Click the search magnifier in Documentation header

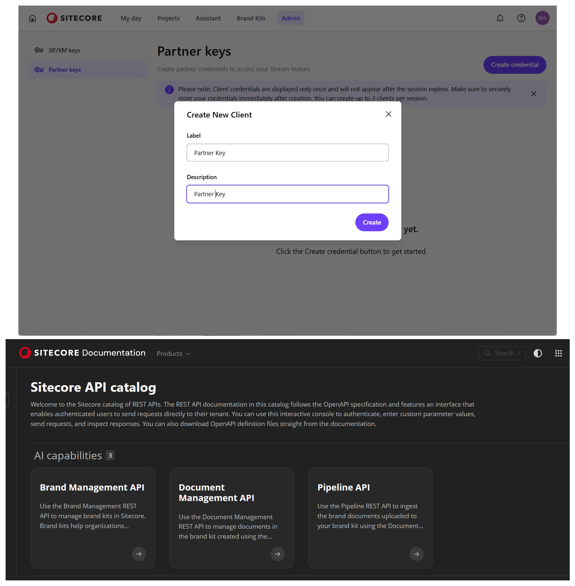coord(488,353)
